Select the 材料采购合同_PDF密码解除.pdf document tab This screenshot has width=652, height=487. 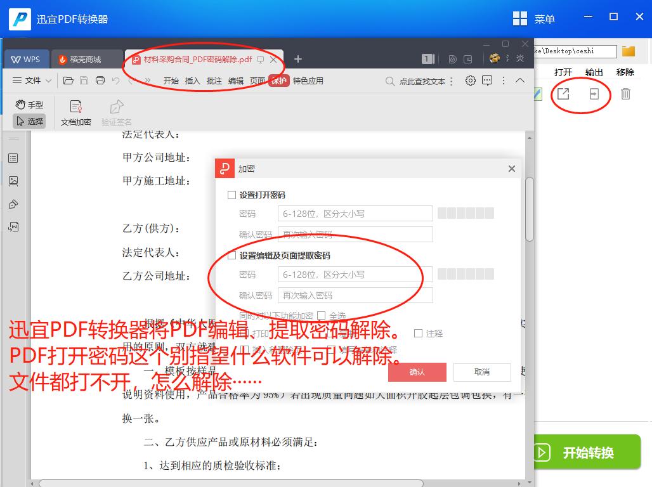[x=194, y=59]
